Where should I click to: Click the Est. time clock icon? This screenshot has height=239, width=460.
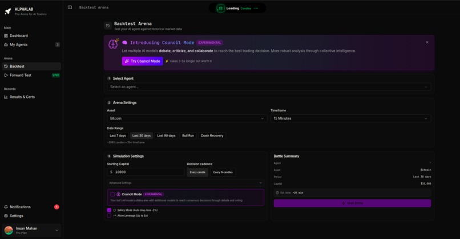click(x=277, y=193)
